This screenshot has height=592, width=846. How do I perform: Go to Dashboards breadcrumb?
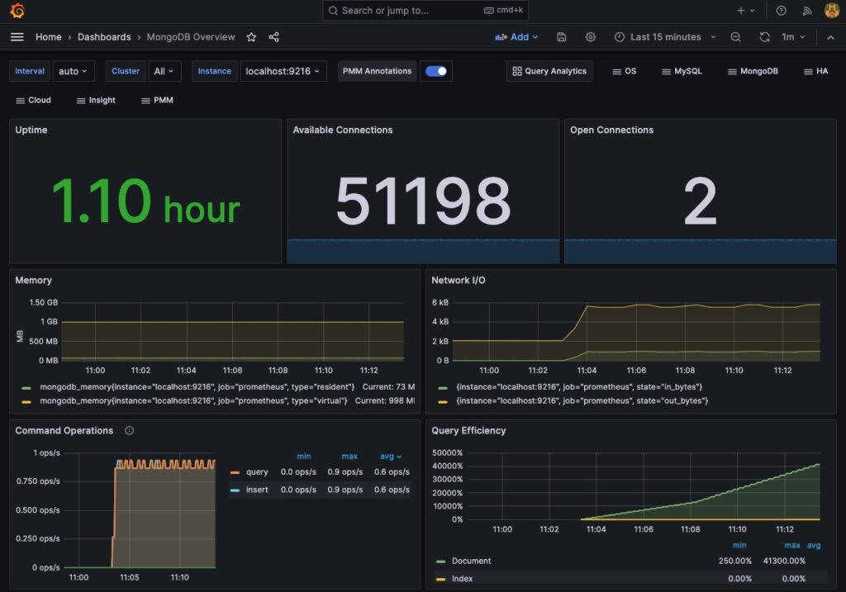(104, 36)
